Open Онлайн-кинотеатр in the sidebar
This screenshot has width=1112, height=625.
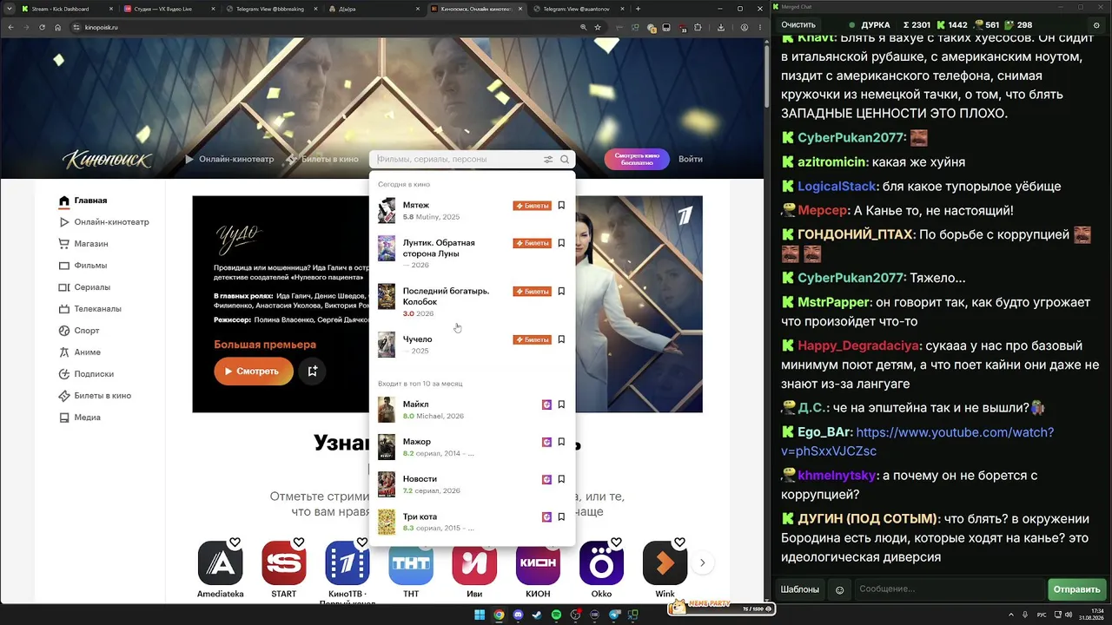coord(104,222)
